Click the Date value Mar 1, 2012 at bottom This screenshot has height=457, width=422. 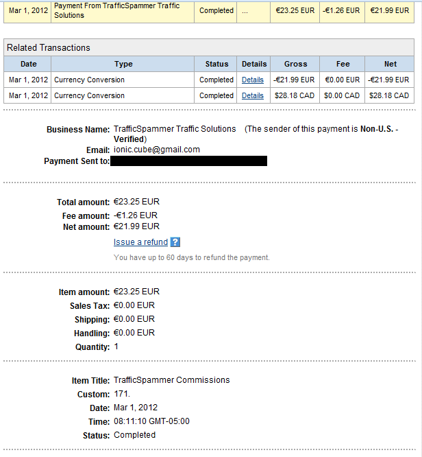tap(136, 408)
